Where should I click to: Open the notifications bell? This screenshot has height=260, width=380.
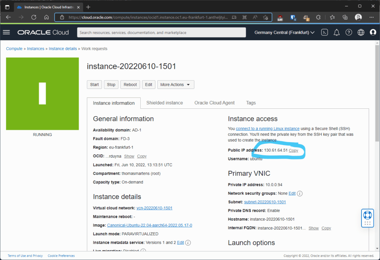point(336,32)
